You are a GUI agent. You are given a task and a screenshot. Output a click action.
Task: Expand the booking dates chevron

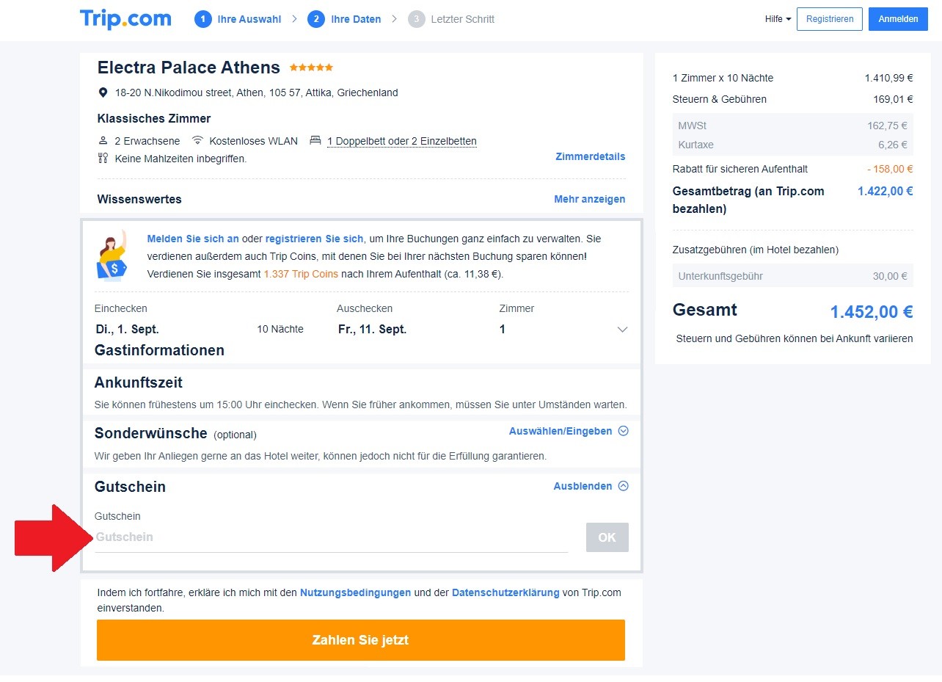tap(622, 330)
